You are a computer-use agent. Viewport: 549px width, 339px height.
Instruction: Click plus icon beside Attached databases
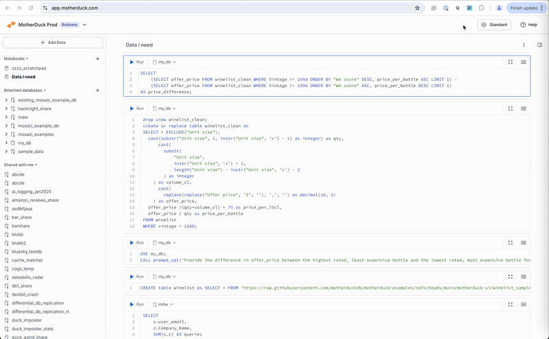pyautogui.click(x=97, y=91)
